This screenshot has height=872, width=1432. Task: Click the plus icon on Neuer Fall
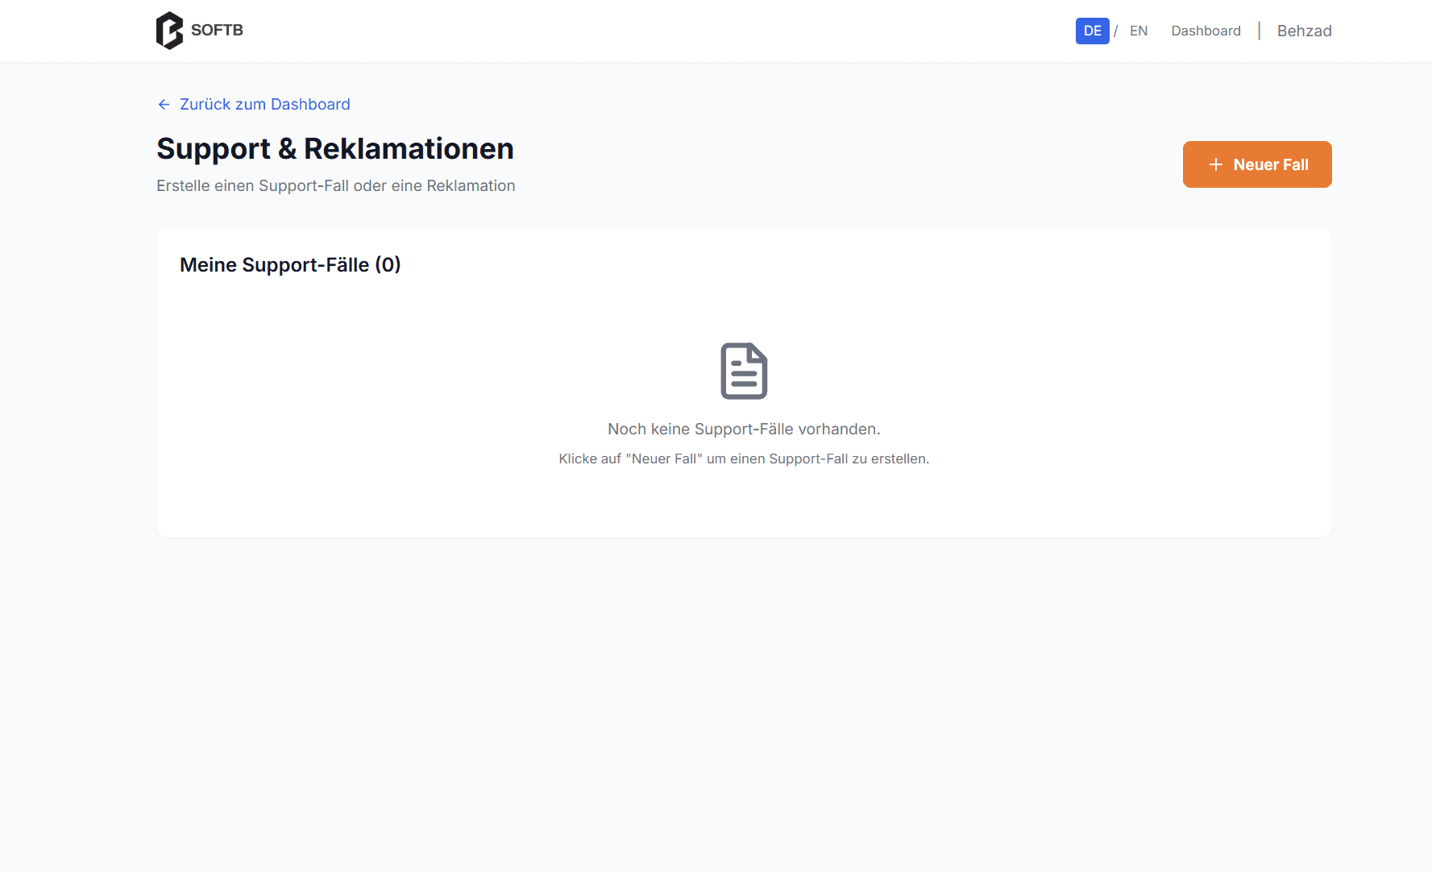tap(1215, 164)
